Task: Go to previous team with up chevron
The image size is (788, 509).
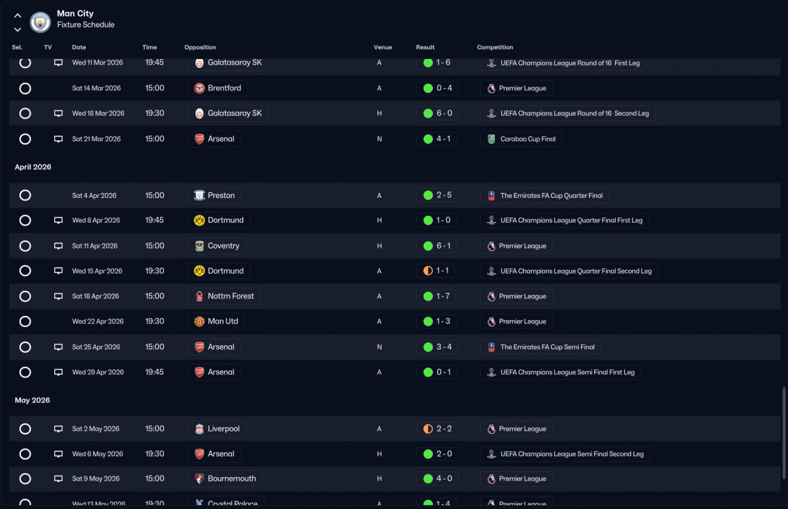Action: pyautogui.click(x=17, y=15)
